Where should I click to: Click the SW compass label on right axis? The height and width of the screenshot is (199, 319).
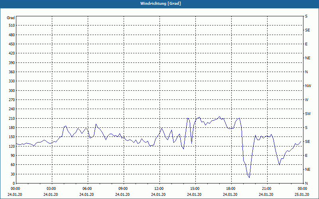(308, 114)
